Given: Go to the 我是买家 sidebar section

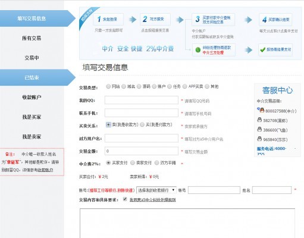Looking at the screenshot, I should click(32, 117).
